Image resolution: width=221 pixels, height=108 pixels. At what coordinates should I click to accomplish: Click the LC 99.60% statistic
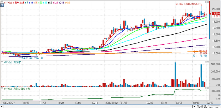[x=200, y=53]
